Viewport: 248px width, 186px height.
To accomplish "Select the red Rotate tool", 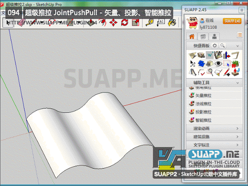I will tap(125, 23).
